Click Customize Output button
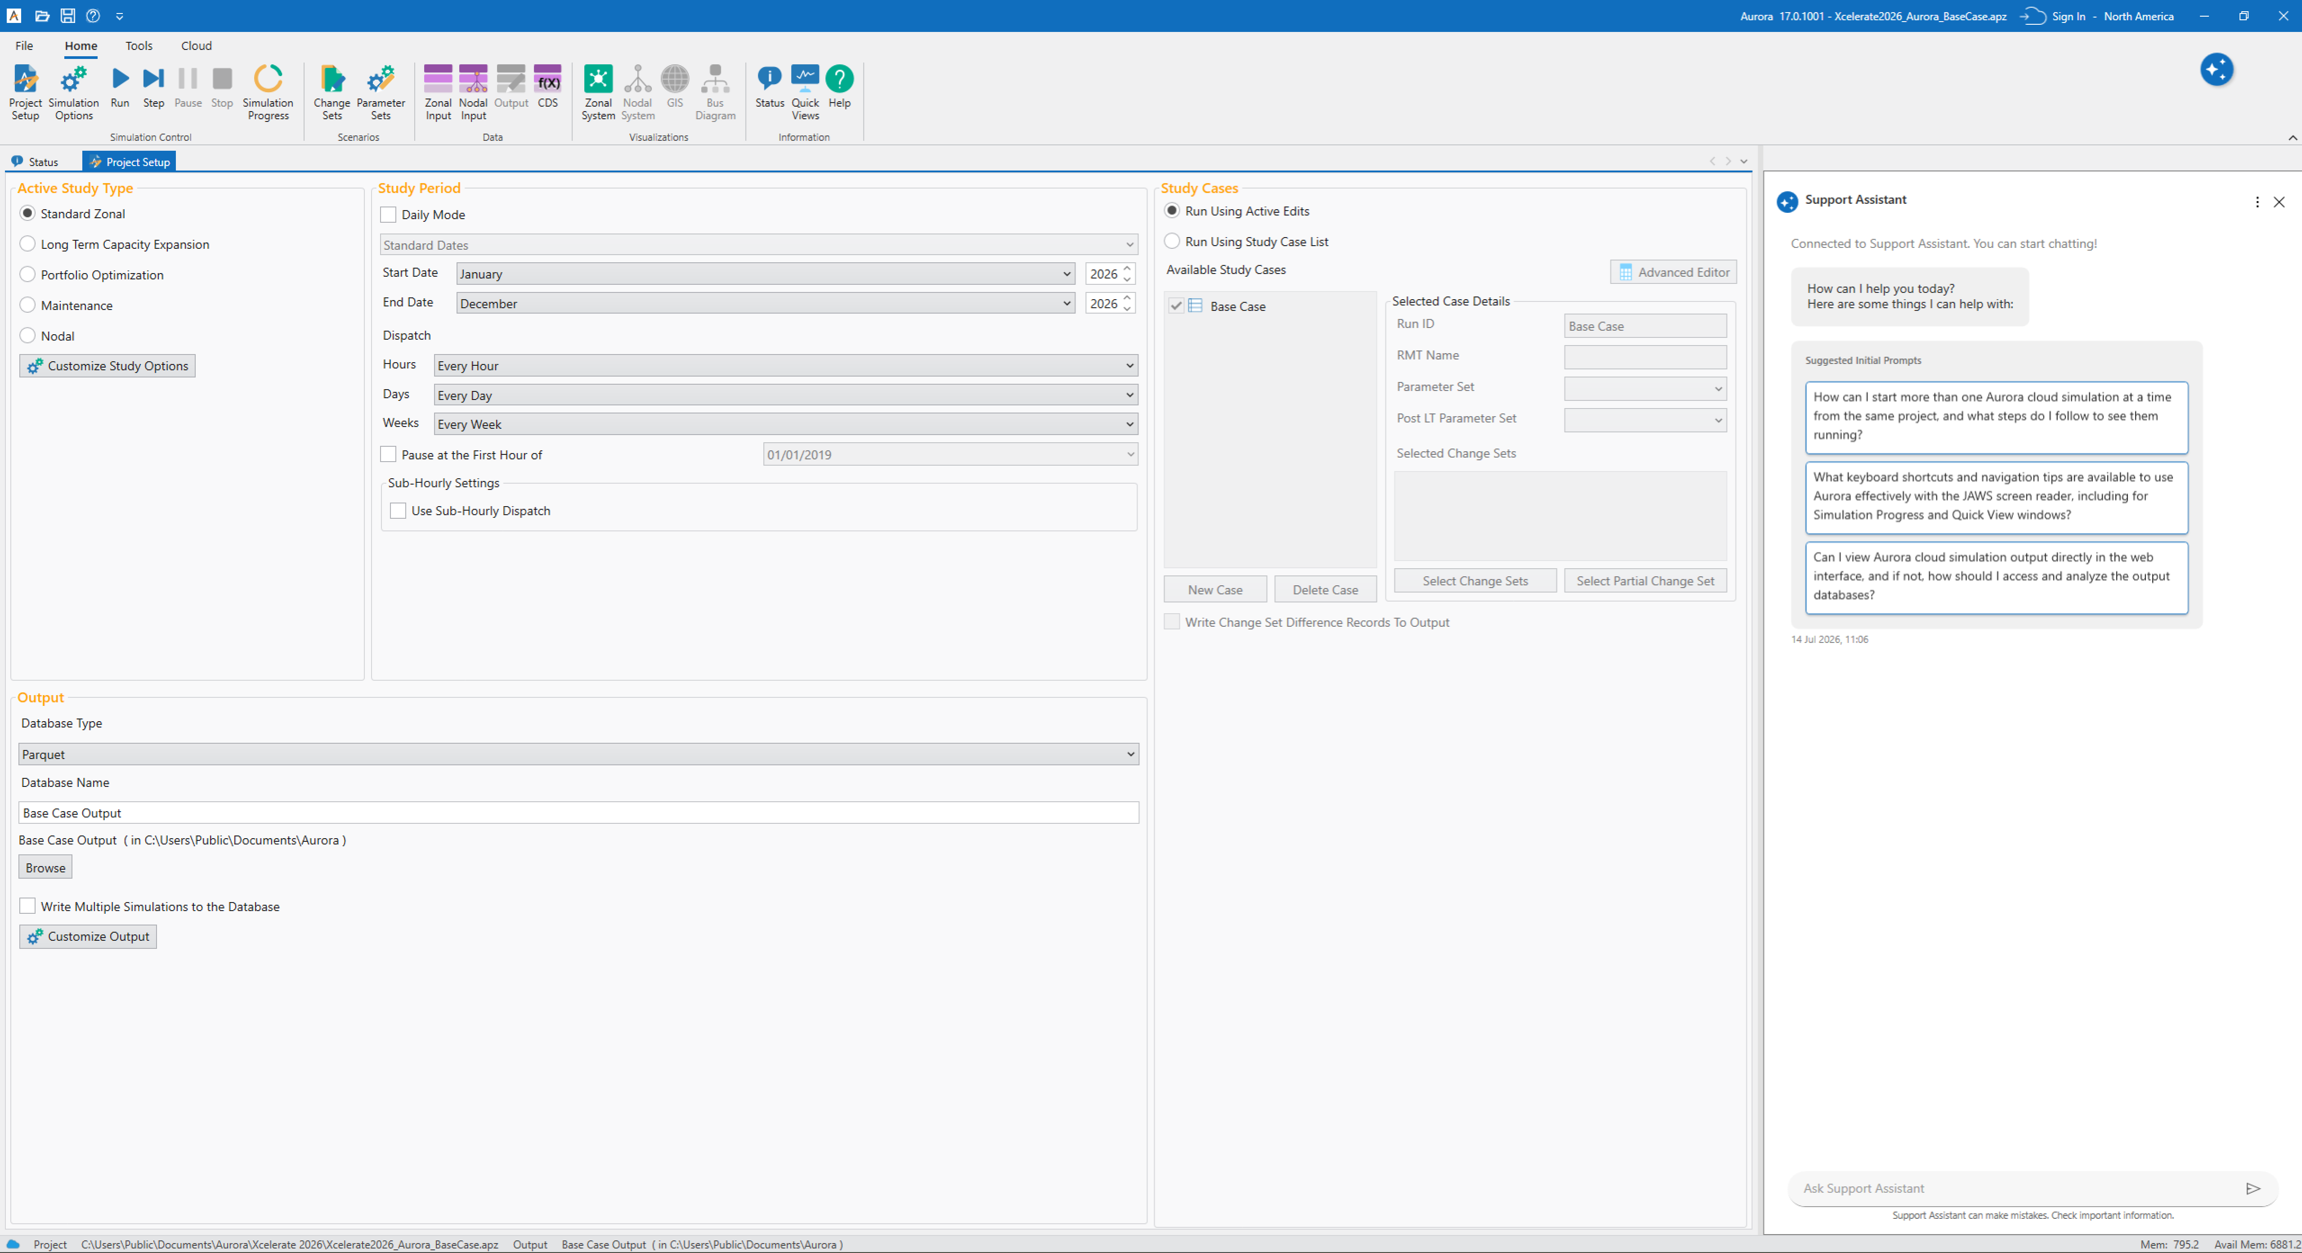Screen dimensions: 2302x1253 [x=88, y=937]
